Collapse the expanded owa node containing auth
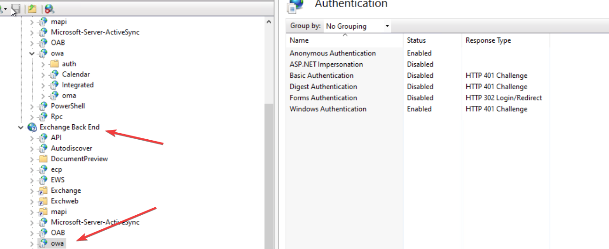609x249 pixels. click(32, 53)
